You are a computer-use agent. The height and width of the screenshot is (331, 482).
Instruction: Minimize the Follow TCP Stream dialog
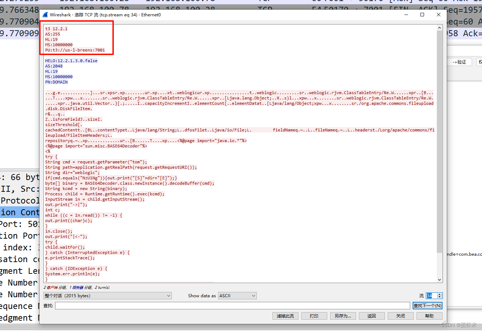[406, 15]
